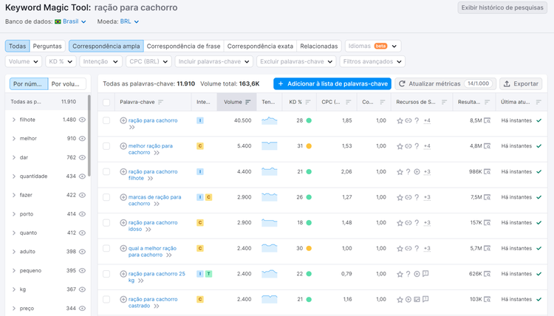Open SERP view icon for 986K results
Image resolution: width=554 pixels, height=316 pixels.
[488, 172]
